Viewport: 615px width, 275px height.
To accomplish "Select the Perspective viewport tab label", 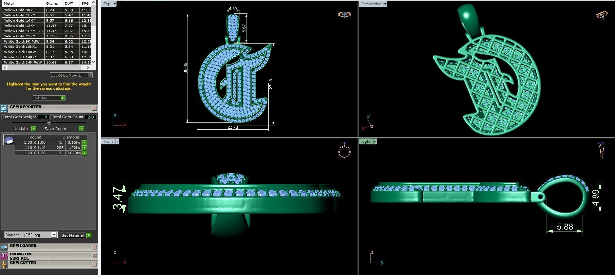I will click(371, 4).
